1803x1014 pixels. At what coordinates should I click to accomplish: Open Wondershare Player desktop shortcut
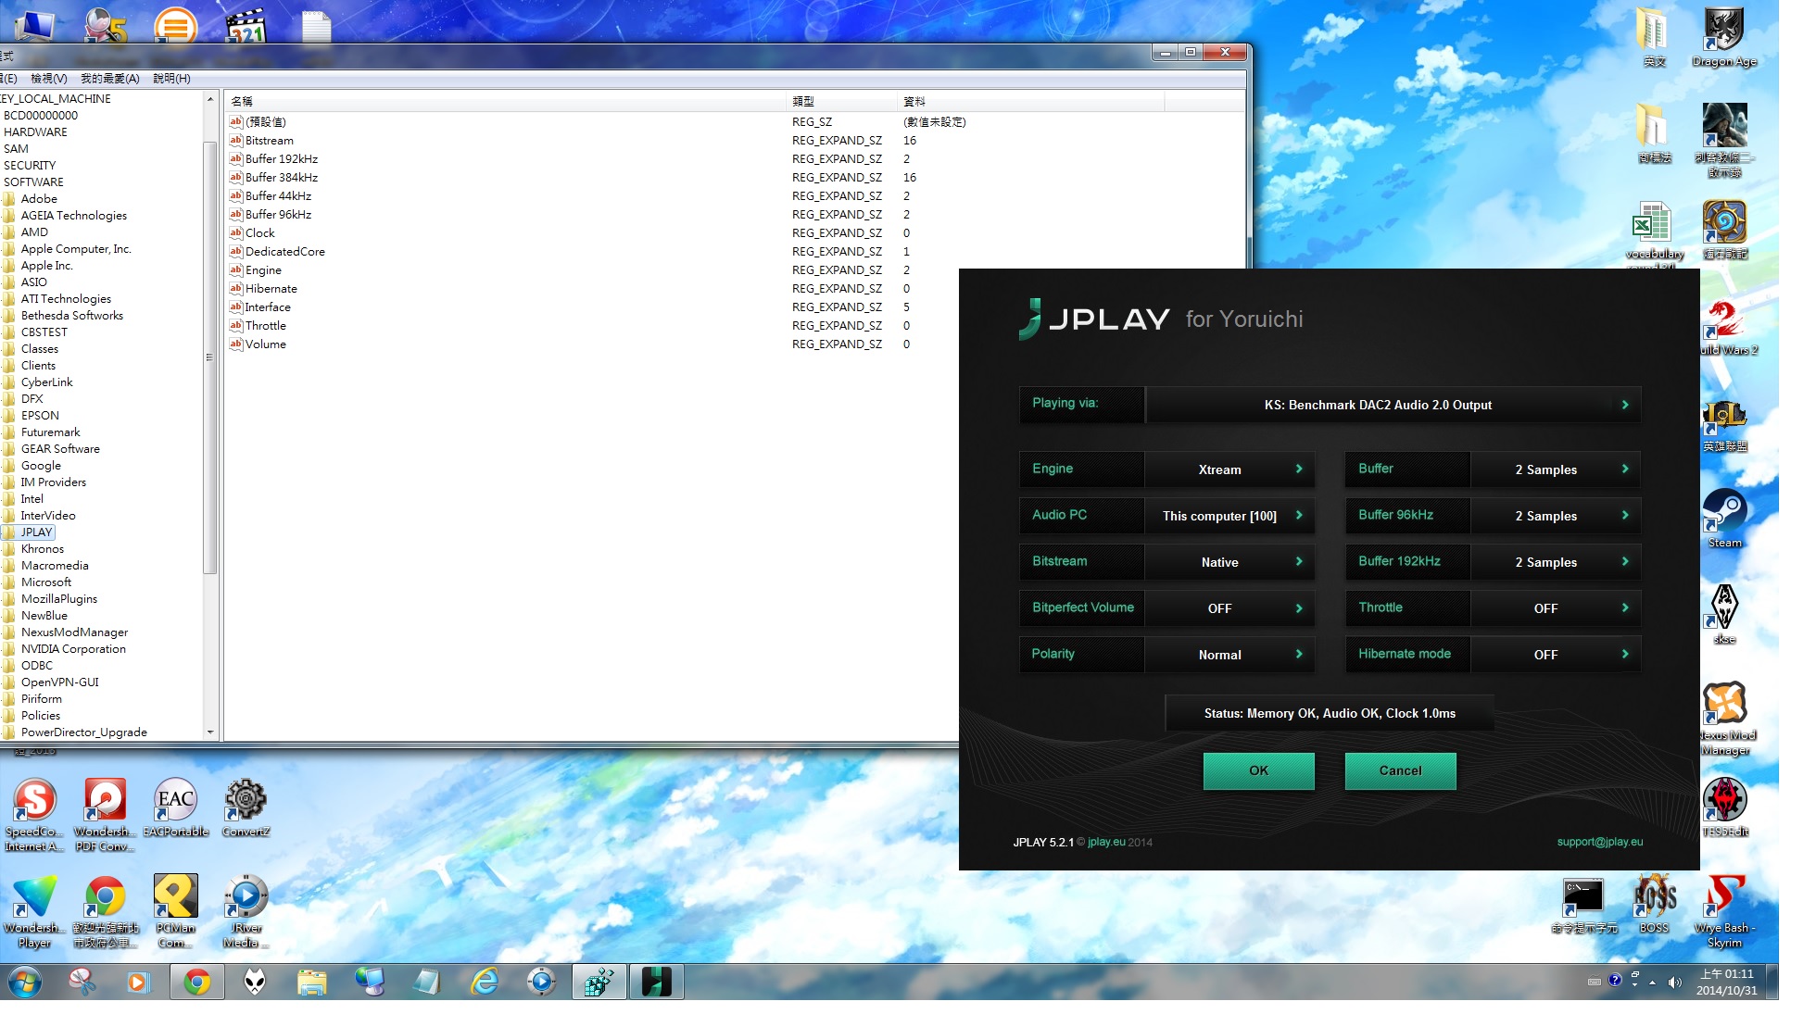tap(34, 911)
